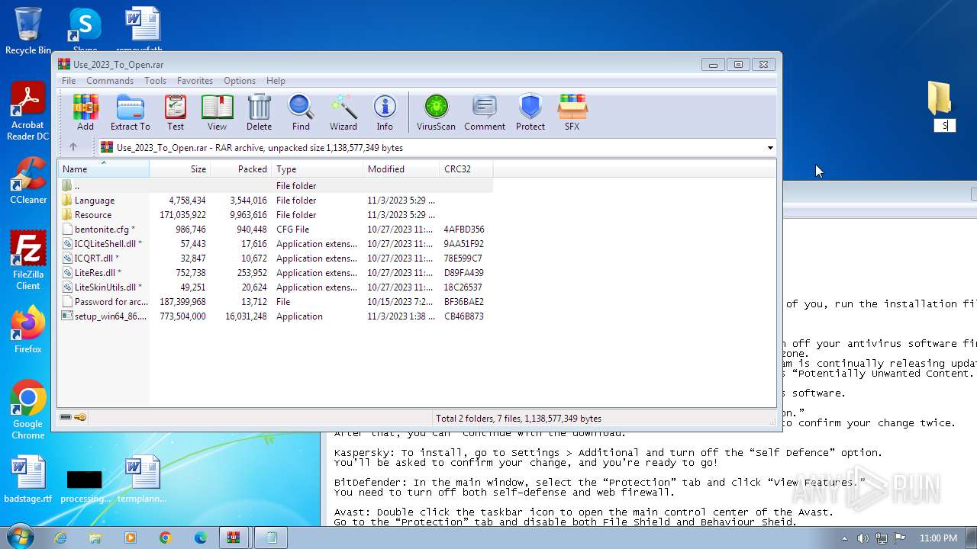Open the Comment tool
Viewport: 977px width, 549px height.
(485, 112)
